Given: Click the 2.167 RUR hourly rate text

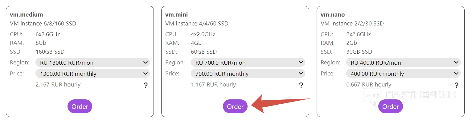Looking at the screenshot, I should click(58, 85).
